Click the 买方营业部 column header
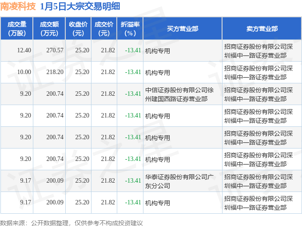Screen dimensions: 302x227 tap(183, 29)
